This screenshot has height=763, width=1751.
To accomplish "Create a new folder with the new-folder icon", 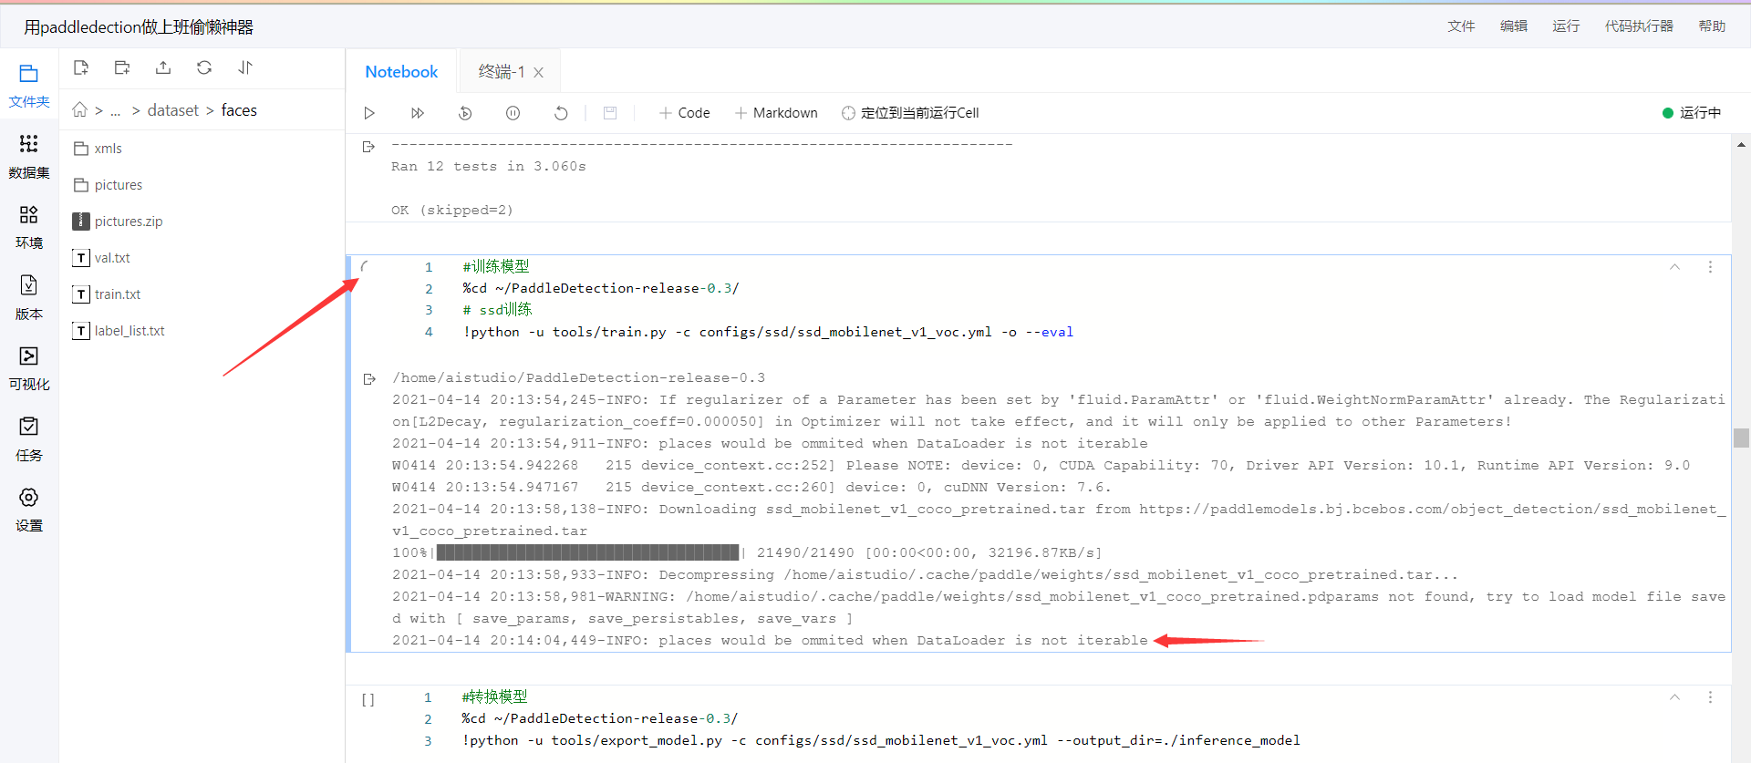I will pyautogui.click(x=122, y=67).
